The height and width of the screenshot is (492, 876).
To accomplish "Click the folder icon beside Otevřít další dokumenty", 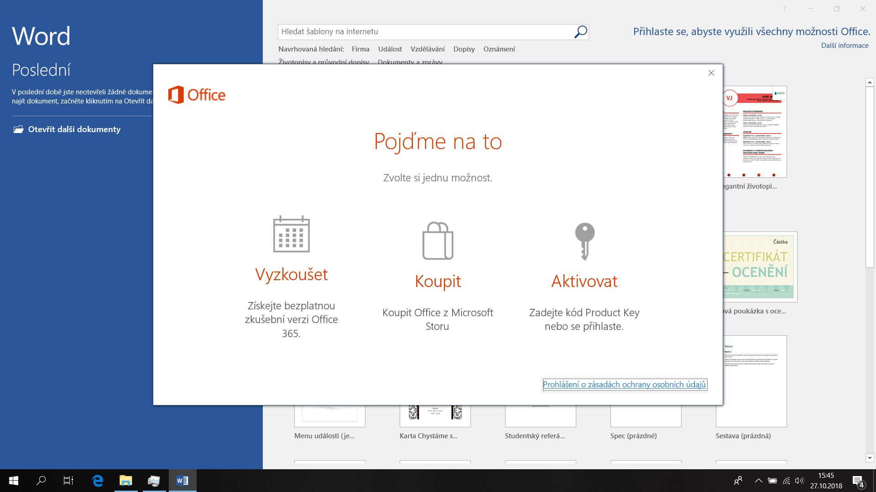I will pyautogui.click(x=18, y=129).
